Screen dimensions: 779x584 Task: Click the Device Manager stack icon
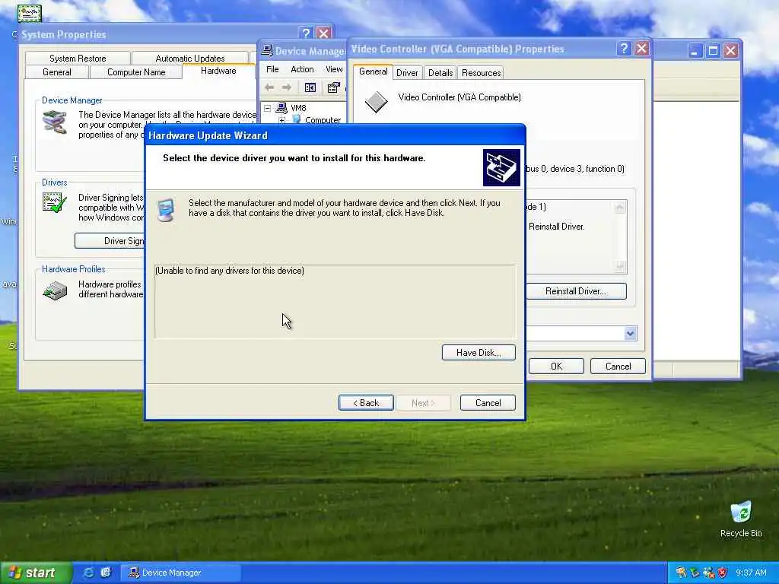tap(55, 122)
